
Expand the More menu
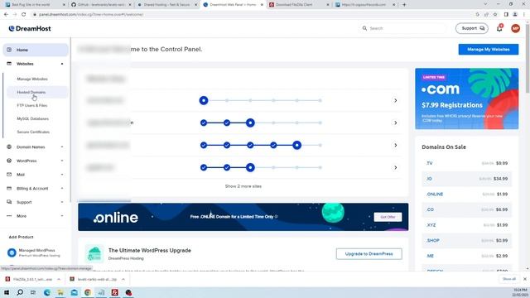coord(62,216)
